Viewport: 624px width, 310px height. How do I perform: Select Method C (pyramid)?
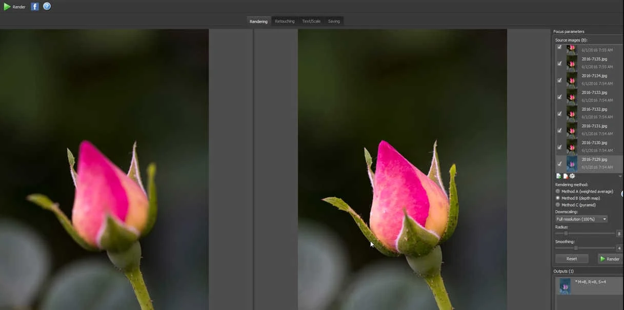(576, 205)
